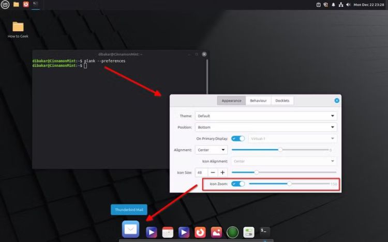Open the volume icon in system tray
Screen dimensions: 388x242
point(348,5)
